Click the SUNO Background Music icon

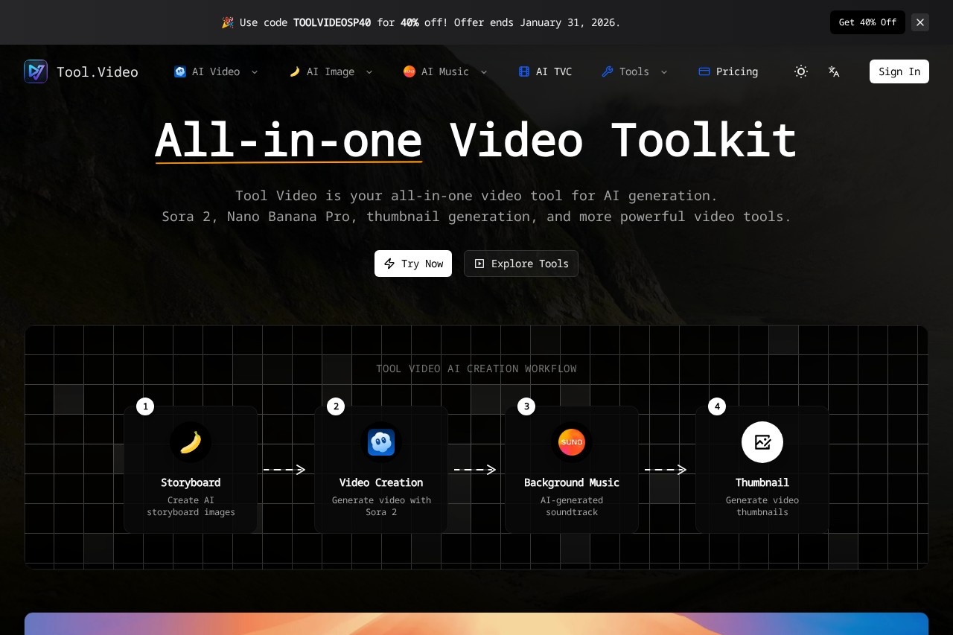click(571, 441)
